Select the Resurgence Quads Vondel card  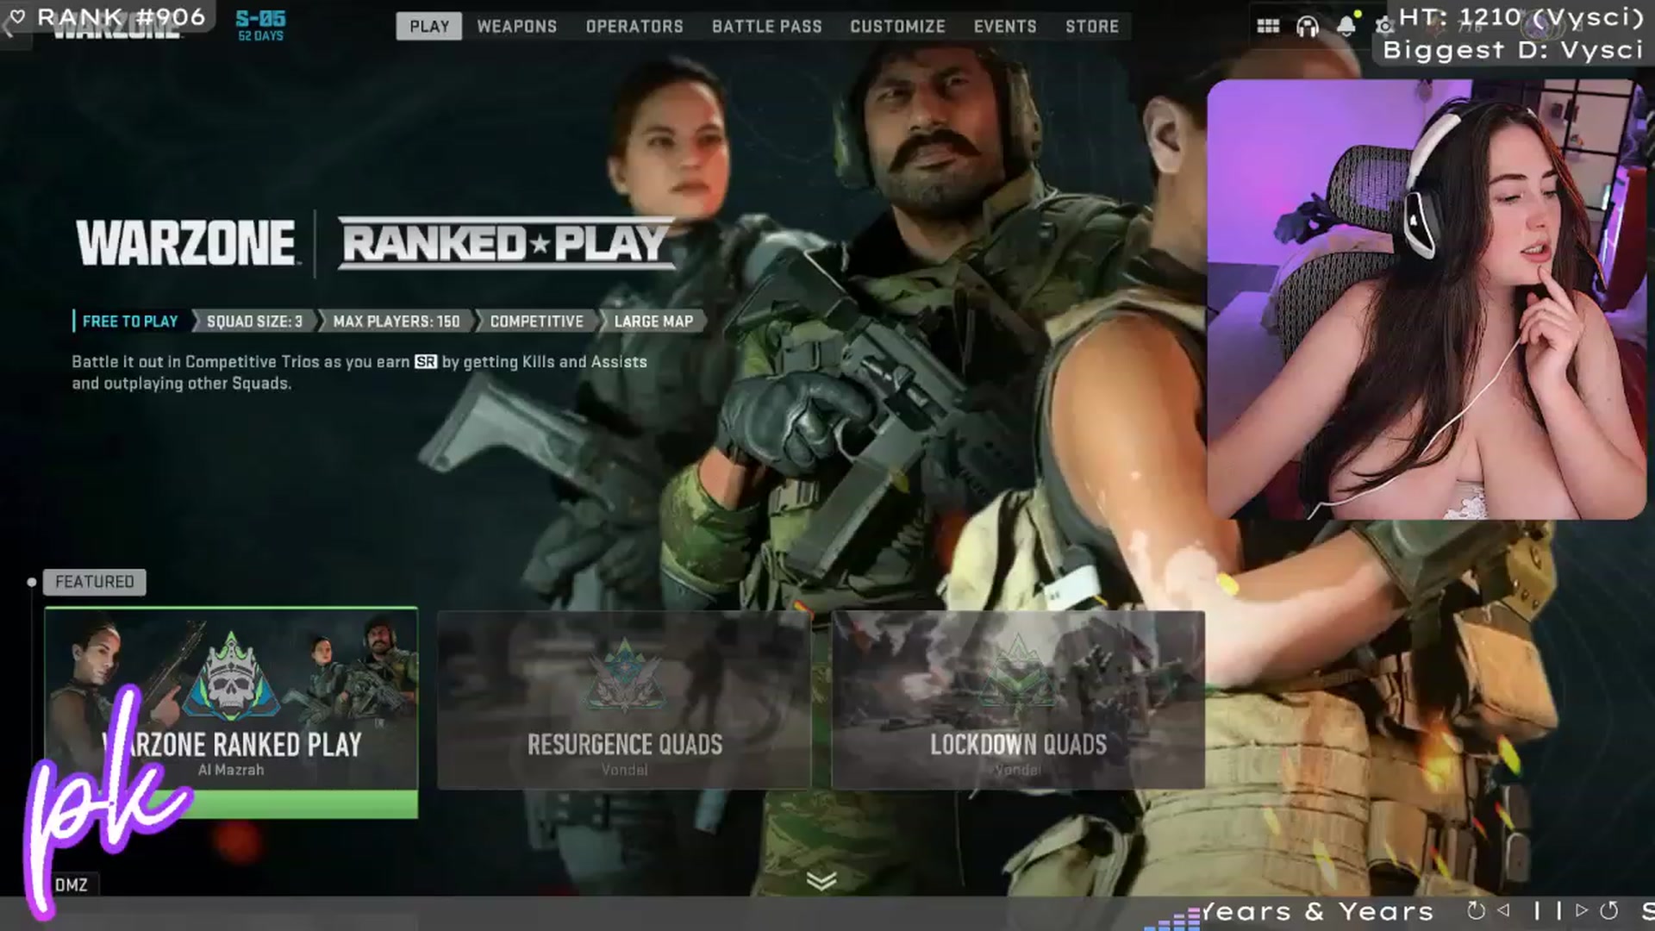coord(624,700)
